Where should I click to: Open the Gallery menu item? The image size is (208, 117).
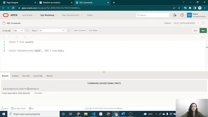click(x=90, y=15)
